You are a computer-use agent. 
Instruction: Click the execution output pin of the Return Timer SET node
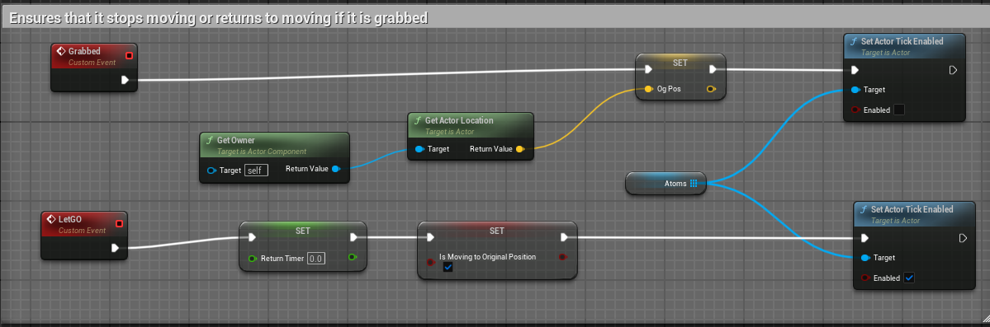(354, 237)
